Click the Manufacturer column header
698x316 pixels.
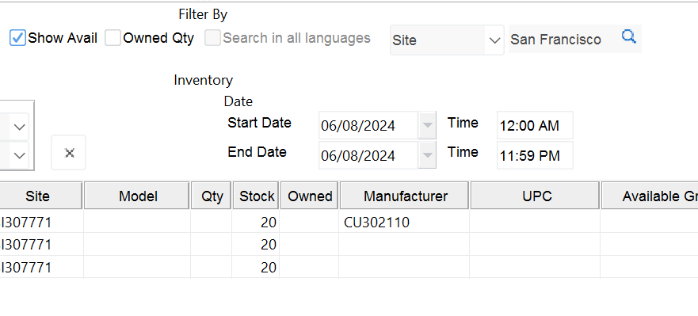coord(405,196)
